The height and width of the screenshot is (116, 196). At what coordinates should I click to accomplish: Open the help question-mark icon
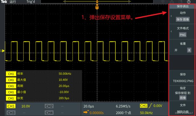pos(189,2)
